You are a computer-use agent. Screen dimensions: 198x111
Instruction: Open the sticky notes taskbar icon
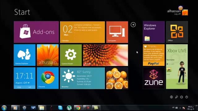click(x=96, y=108)
